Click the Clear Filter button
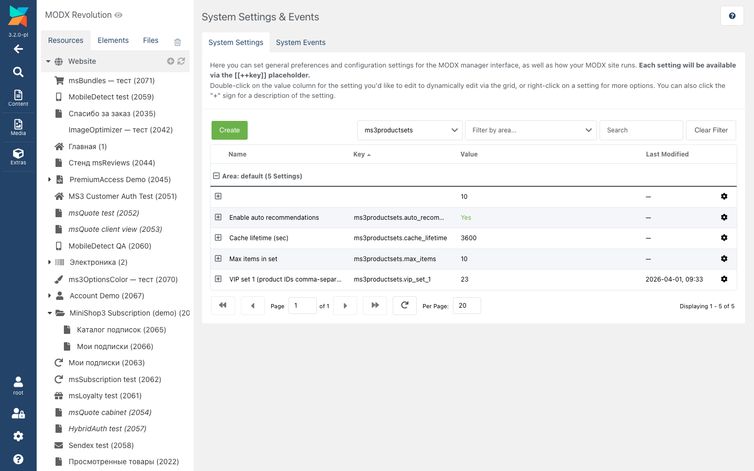Image resolution: width=754 pixels, height=471 pixels. point(711,130)
